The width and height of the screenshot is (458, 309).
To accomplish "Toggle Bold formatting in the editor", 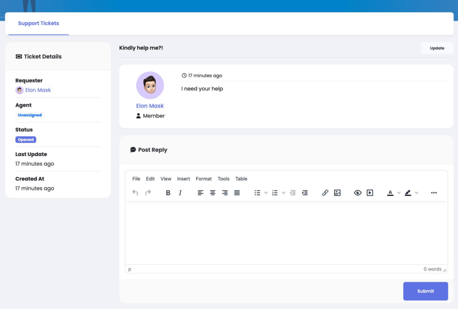I will coord(168,193).
